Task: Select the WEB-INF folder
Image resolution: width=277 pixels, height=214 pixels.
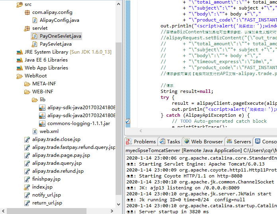Action: coord(43,92)
